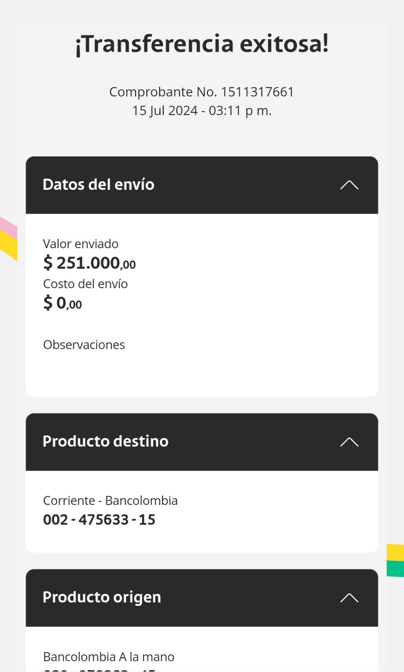
Task: Tap the $ 251.000,00 sent amount
Action: [89, 263]
